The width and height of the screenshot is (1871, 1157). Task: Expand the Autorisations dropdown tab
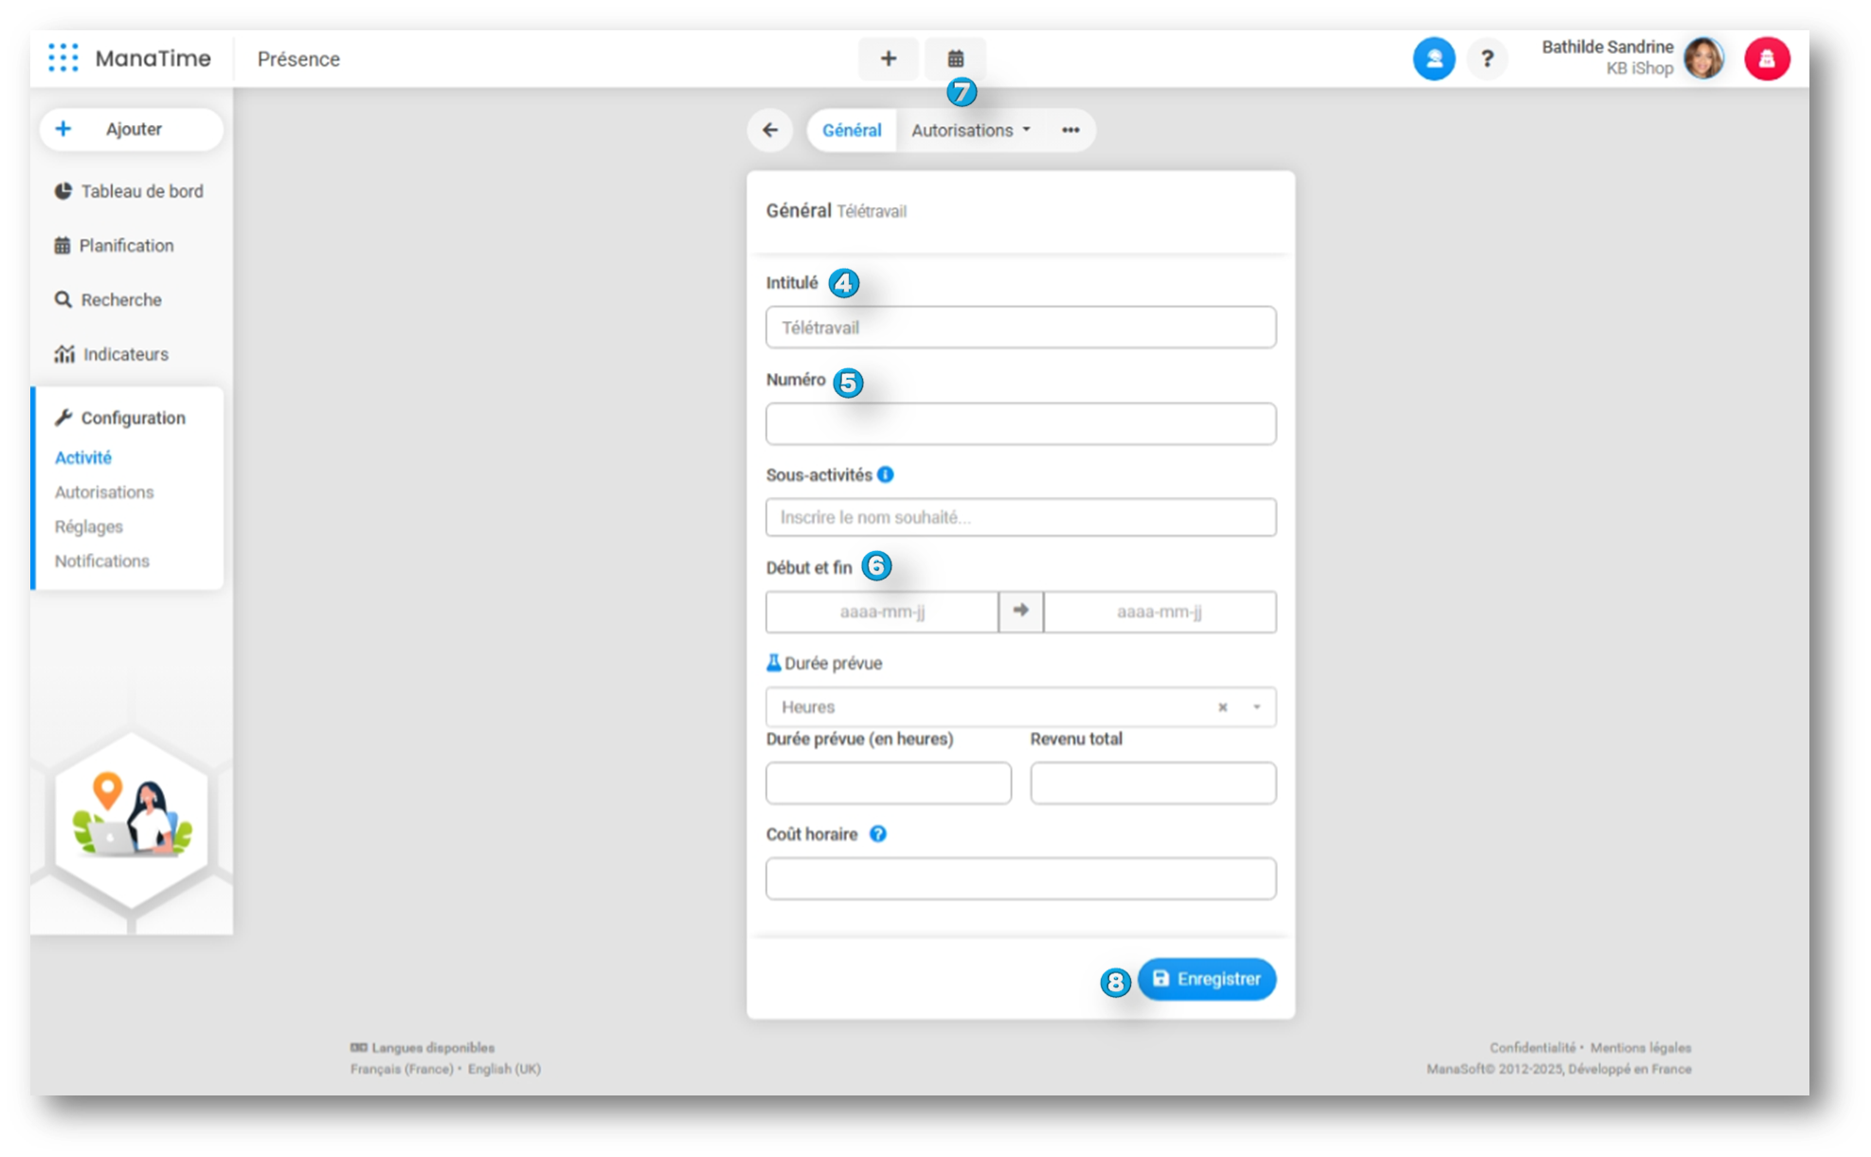tap(970, 131)
